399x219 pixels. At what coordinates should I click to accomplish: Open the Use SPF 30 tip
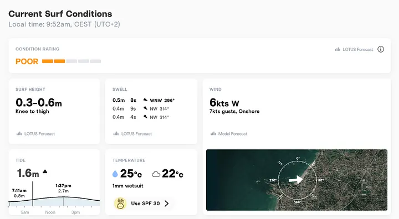click(x=144, y=204)
